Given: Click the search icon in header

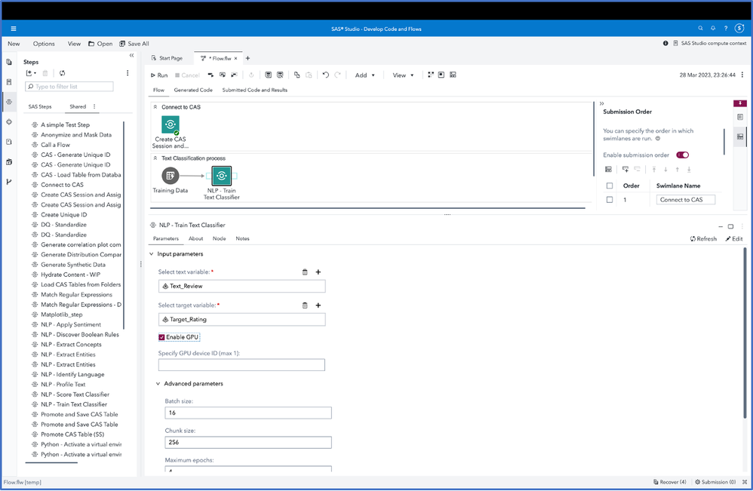Looking at the screenshot, I should tap(701, 29).
